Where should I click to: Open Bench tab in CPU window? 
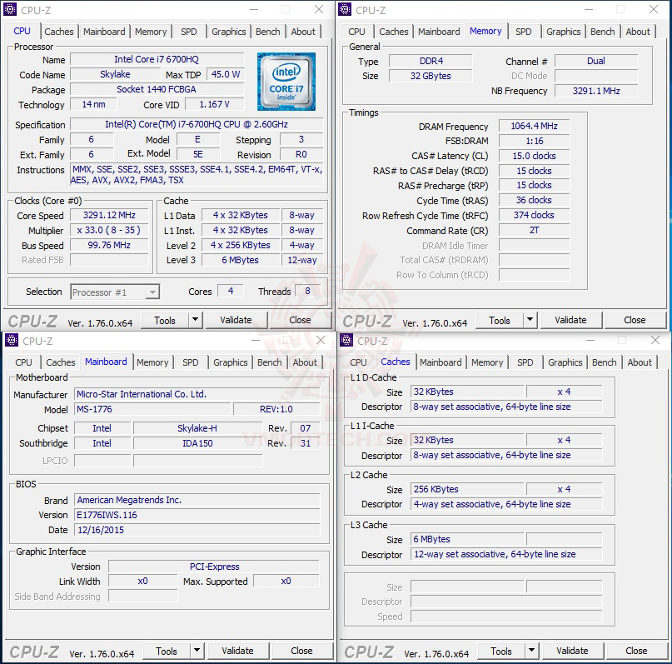pyautogui.click(x=268, y=32)
